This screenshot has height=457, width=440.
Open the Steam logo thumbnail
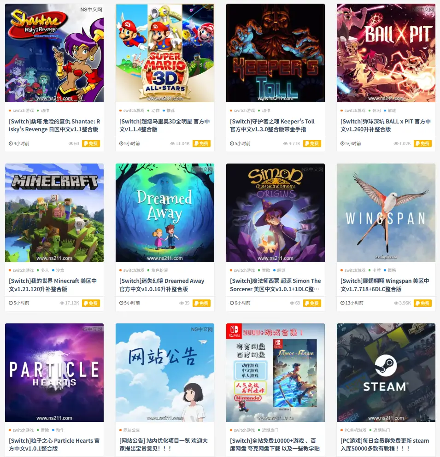tap(386, 373)
